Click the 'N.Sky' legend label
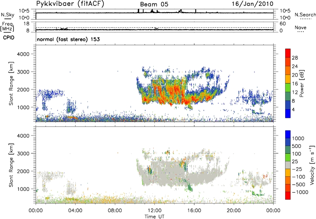316x219 pixels. point(8,15)
